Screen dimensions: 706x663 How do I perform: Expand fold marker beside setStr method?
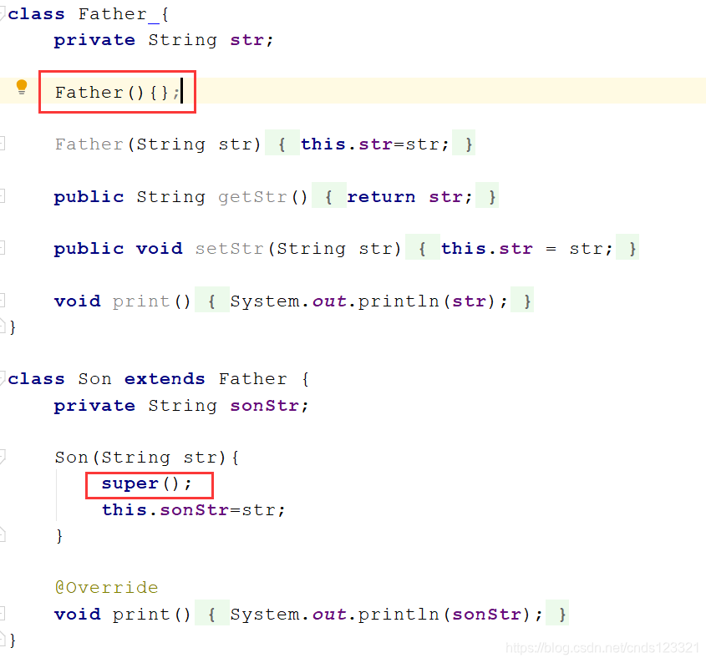coord(2,247)
